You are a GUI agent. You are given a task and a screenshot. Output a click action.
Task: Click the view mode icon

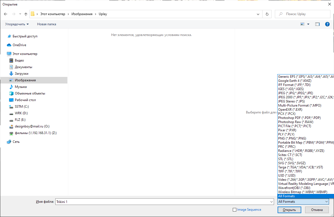pos(303,24)
